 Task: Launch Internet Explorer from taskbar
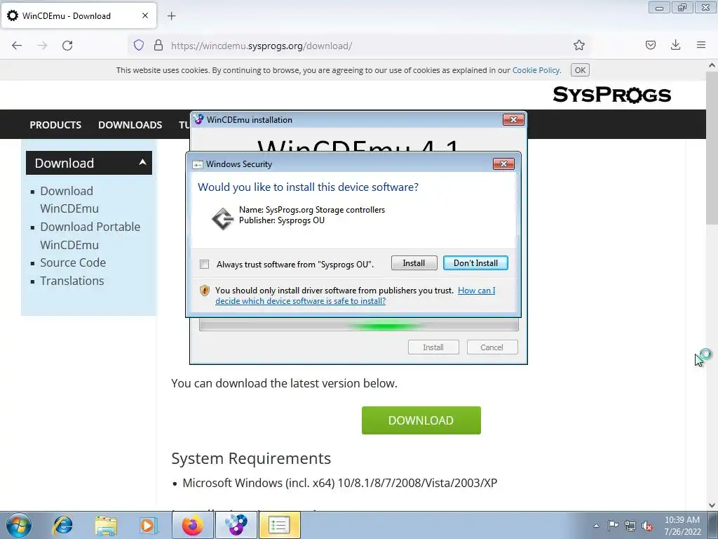coord(62,525)
